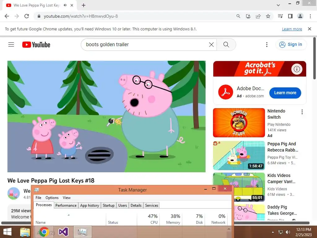Open the Windows Start button

point(7,232)
